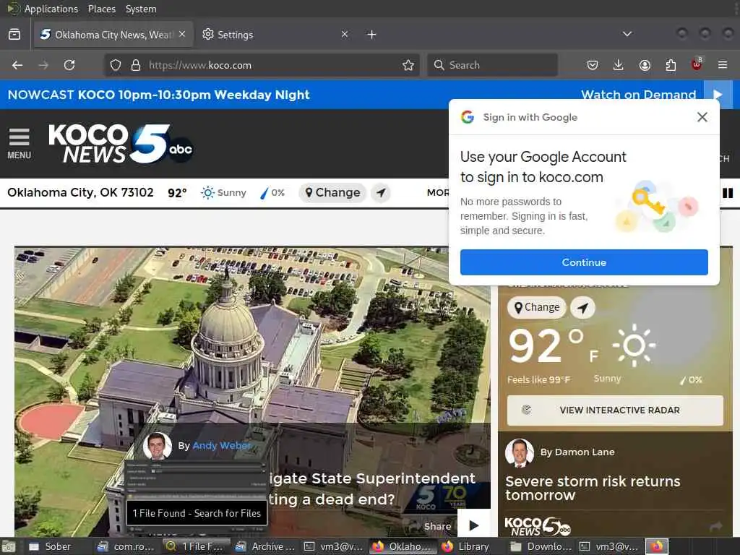Close the Sign in with Google popup

pyautogui.click(x=702, y=117)
